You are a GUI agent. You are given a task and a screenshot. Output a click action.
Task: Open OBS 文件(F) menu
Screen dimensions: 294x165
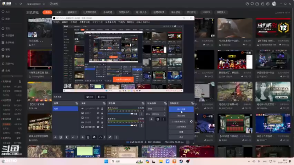tap(56, 22)
